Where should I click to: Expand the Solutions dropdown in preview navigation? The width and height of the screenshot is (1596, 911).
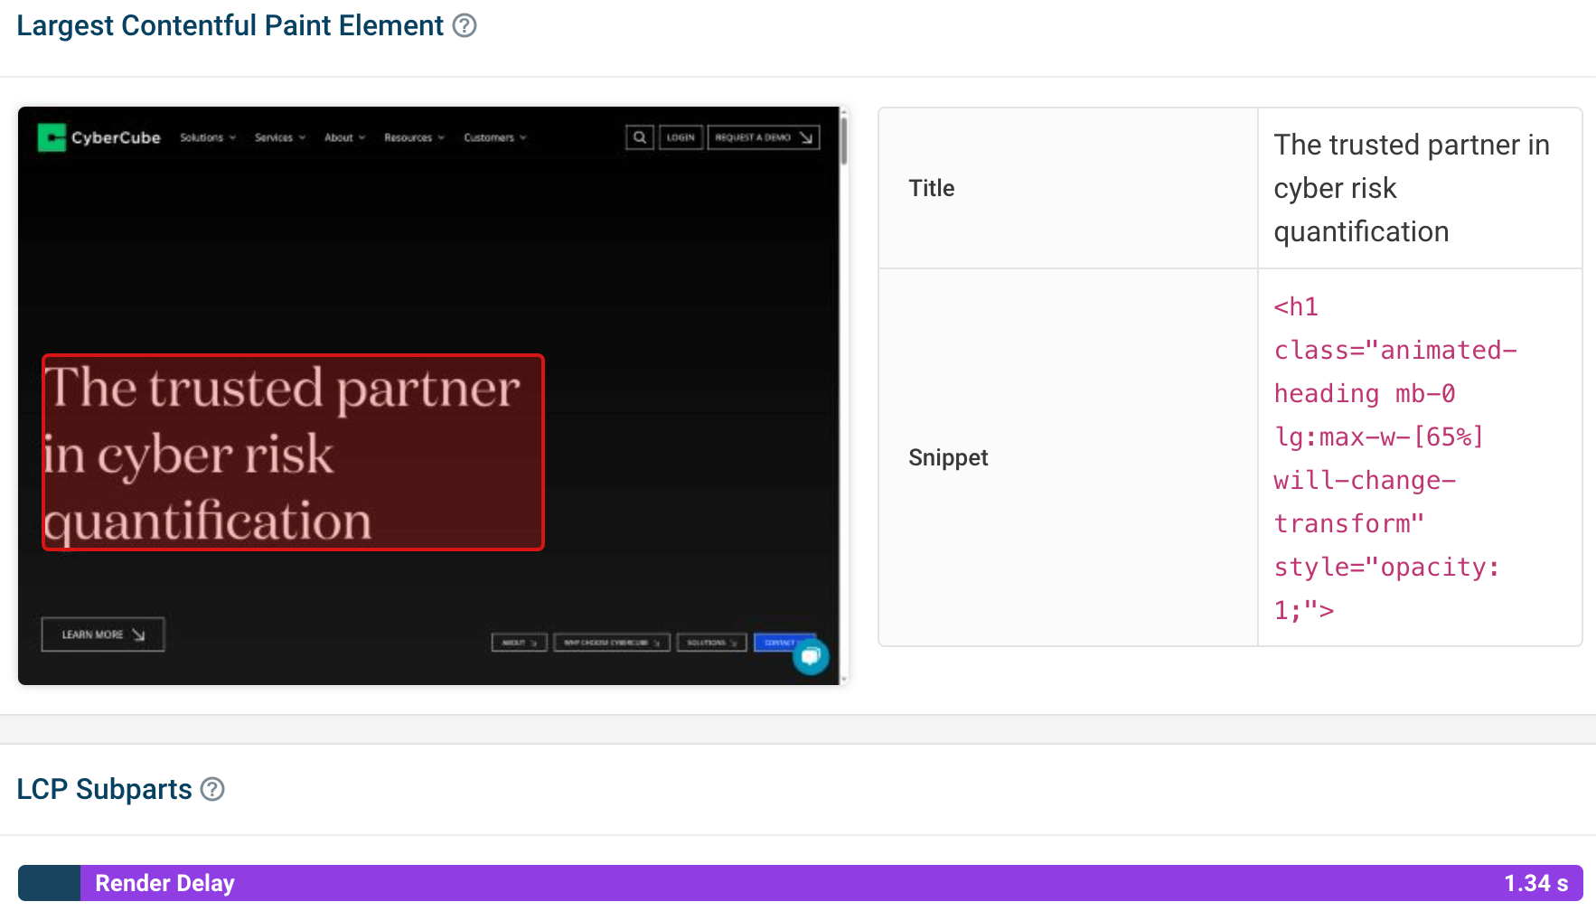coord(208,137)
